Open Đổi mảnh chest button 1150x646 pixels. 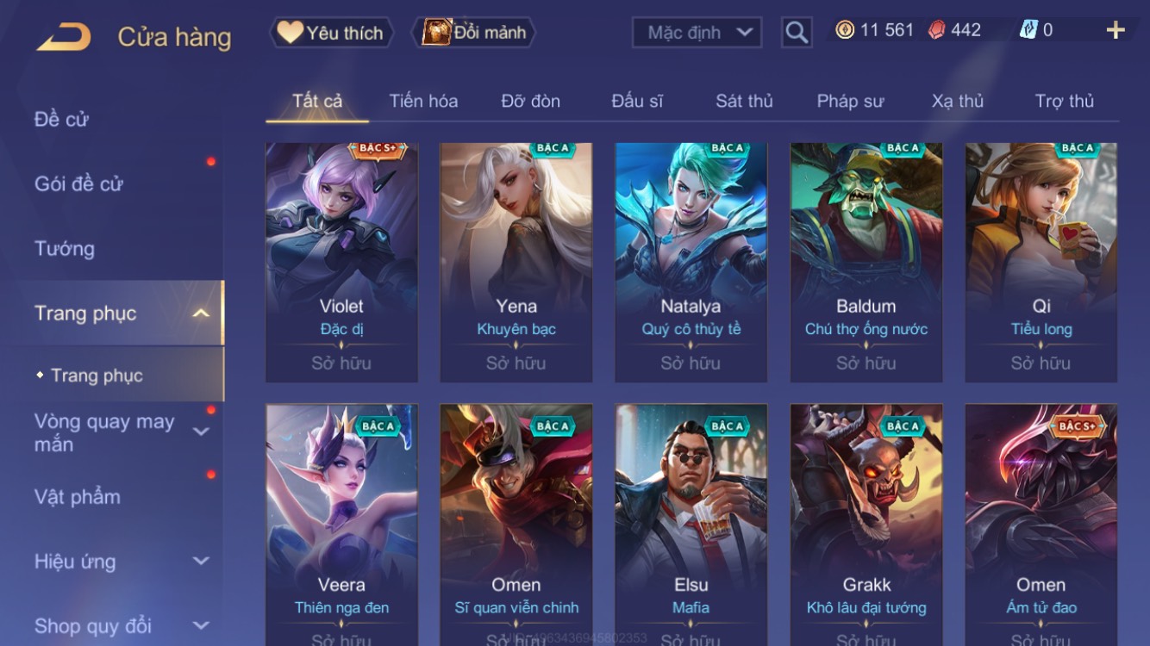tap(474, 33)
